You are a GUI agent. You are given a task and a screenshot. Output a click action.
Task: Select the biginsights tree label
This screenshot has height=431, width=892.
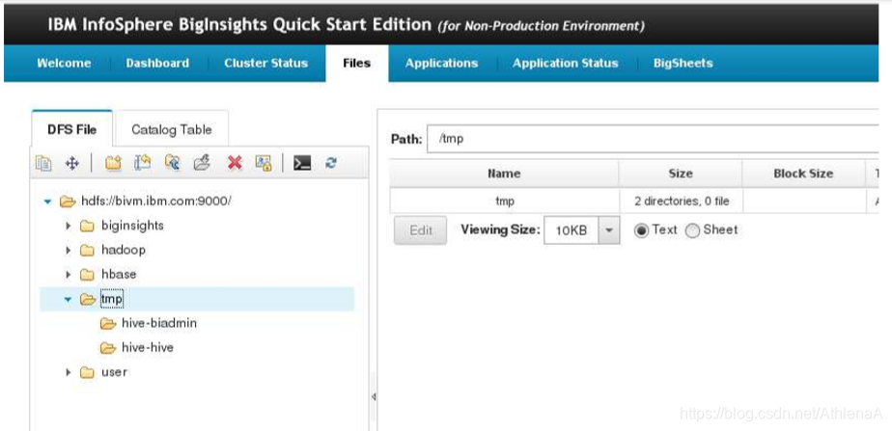tap(132, 226)
